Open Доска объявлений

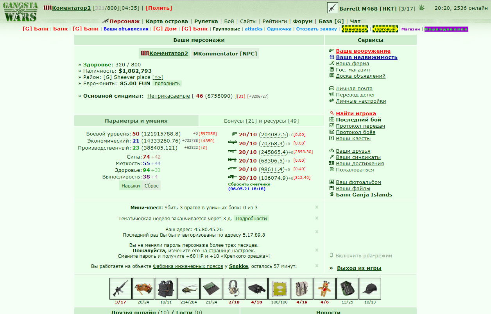[x=361, y=76]
